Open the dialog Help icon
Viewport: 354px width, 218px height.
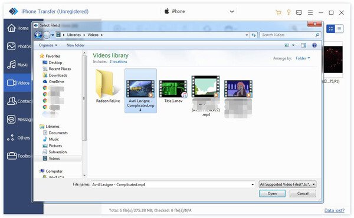314,45
